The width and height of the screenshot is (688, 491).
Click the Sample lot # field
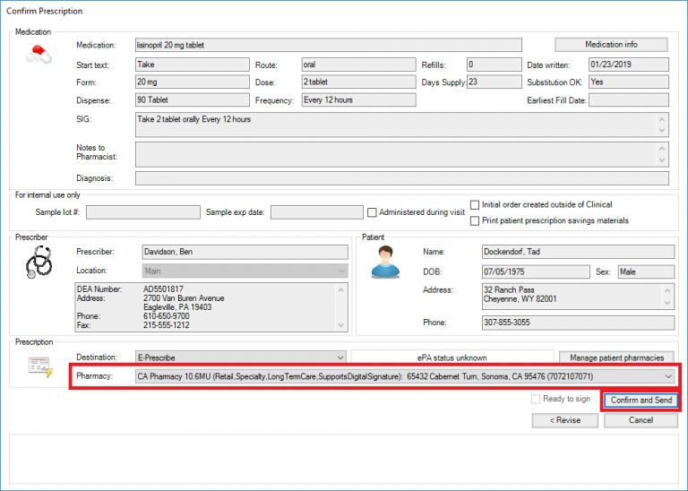click(143, 212)
